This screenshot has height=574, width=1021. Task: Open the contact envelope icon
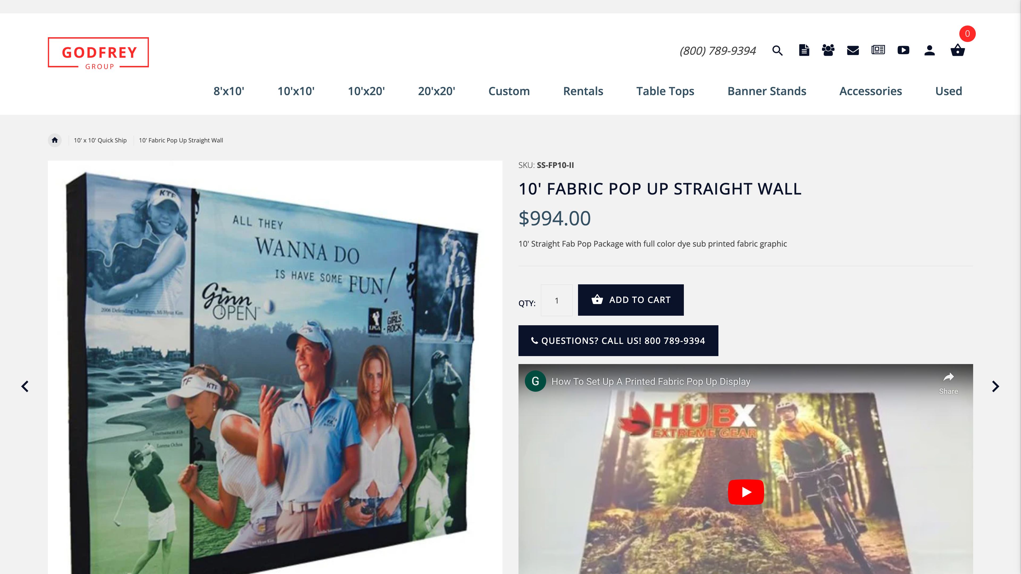[853, 50]
